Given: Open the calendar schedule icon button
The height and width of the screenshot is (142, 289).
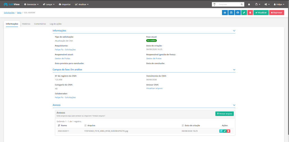Looking at the screenshot, I should tap(231, 13).
